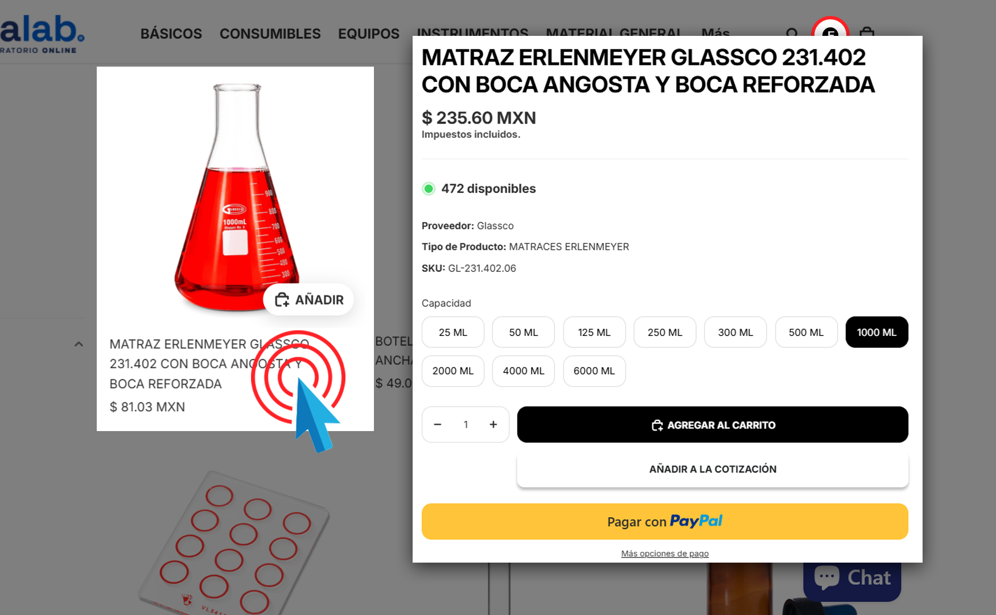Open the EQUIPOS menu

369,34
